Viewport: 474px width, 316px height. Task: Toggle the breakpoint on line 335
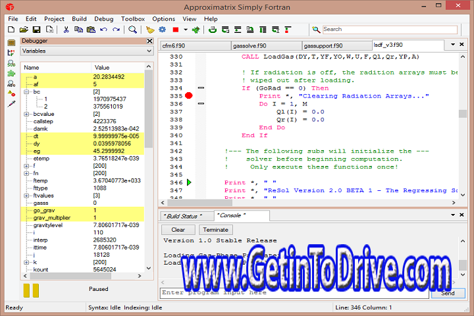[189, 95]
